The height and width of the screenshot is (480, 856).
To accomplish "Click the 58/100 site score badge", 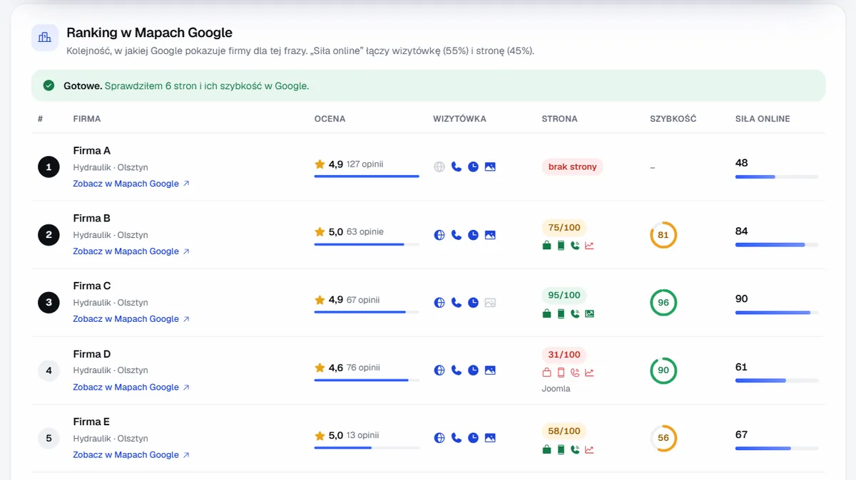I will point(564,432).
